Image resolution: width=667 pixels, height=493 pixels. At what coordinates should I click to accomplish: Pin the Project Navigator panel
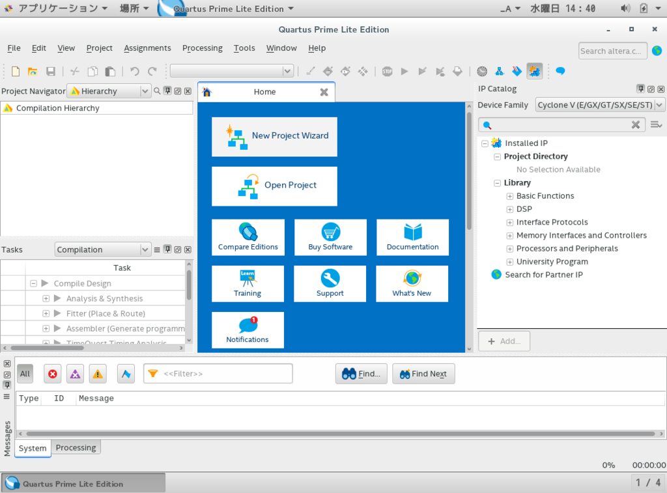(167, 91)
